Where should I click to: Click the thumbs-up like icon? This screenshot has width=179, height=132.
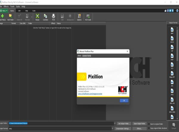tap(165, 11)
